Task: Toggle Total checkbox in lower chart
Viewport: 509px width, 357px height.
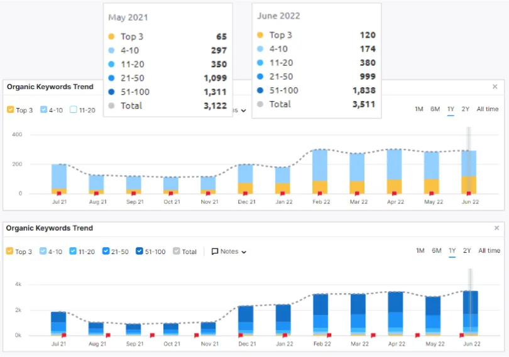Action: tap(177, 251)
